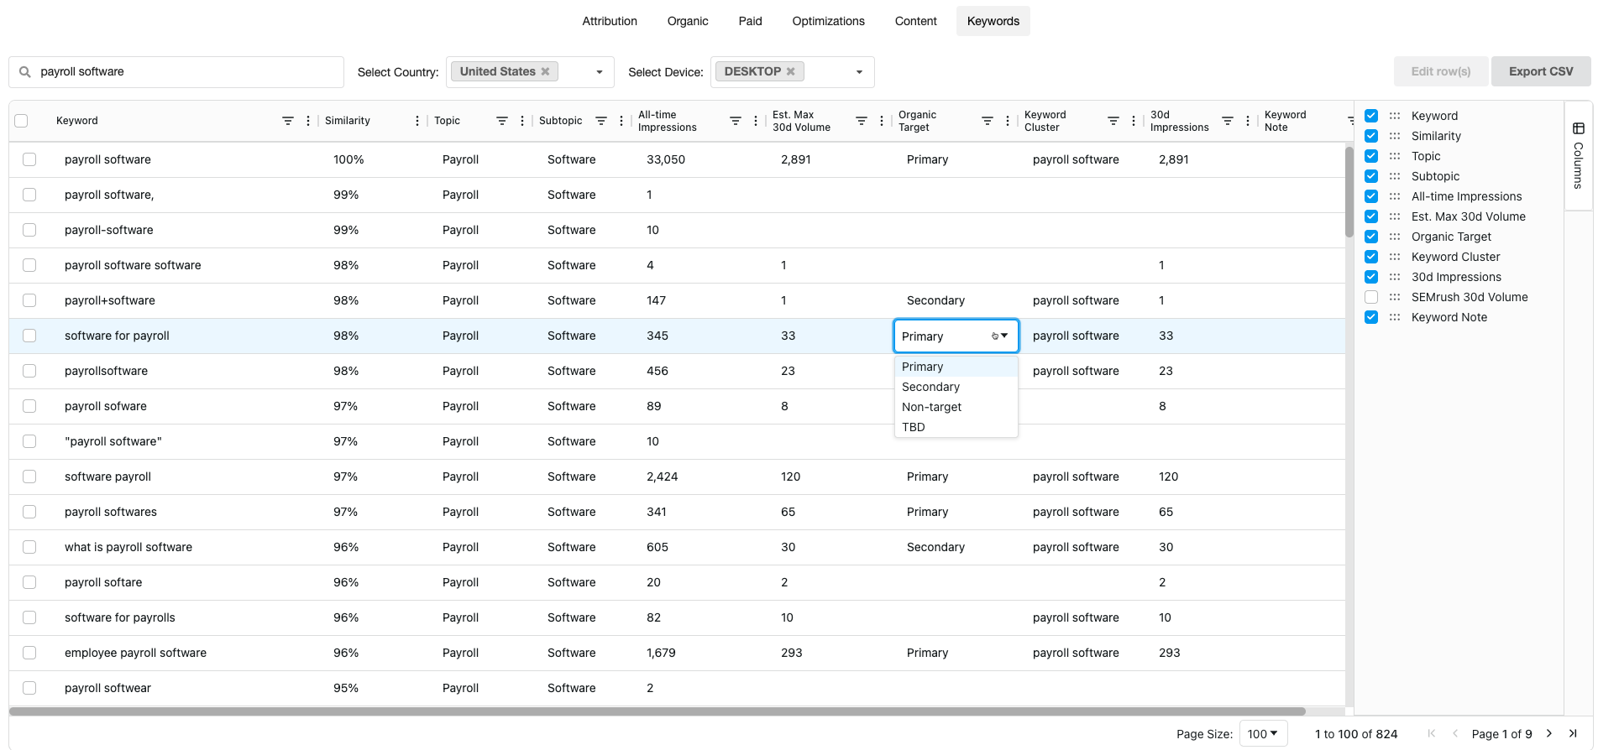Expand the Select Country dropdown

pyautogui.click(x=599, y=72)
